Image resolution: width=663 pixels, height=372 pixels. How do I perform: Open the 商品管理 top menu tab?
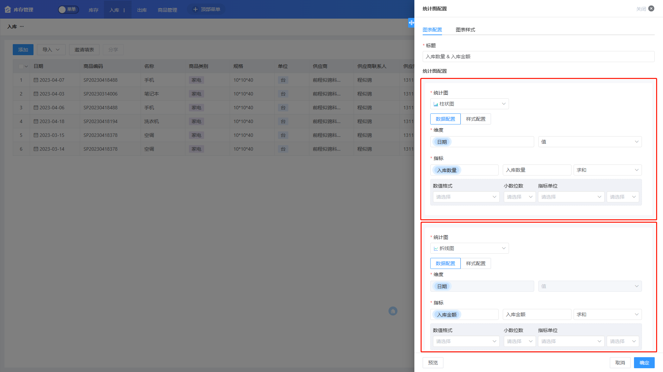[x=167, y=10]
